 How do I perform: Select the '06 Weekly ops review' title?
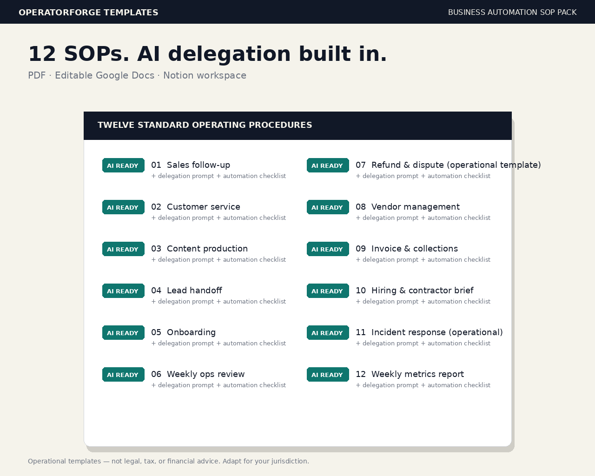click(x=198, y=374)
